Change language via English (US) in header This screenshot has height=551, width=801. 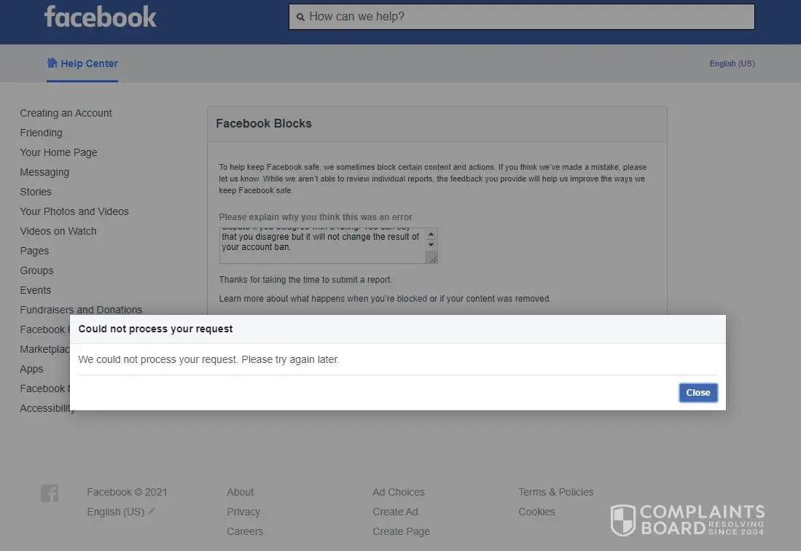[732, 63]
